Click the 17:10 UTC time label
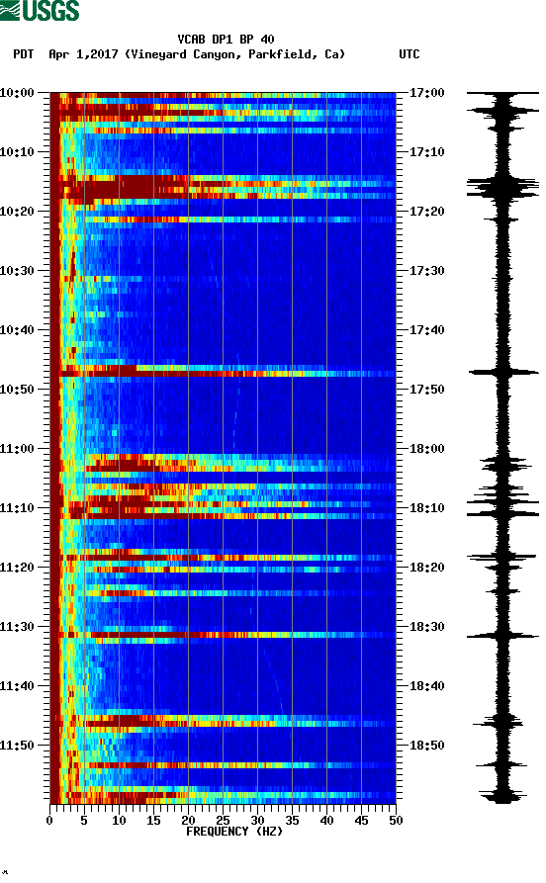 pyautogui.click(x=426, y=152)
